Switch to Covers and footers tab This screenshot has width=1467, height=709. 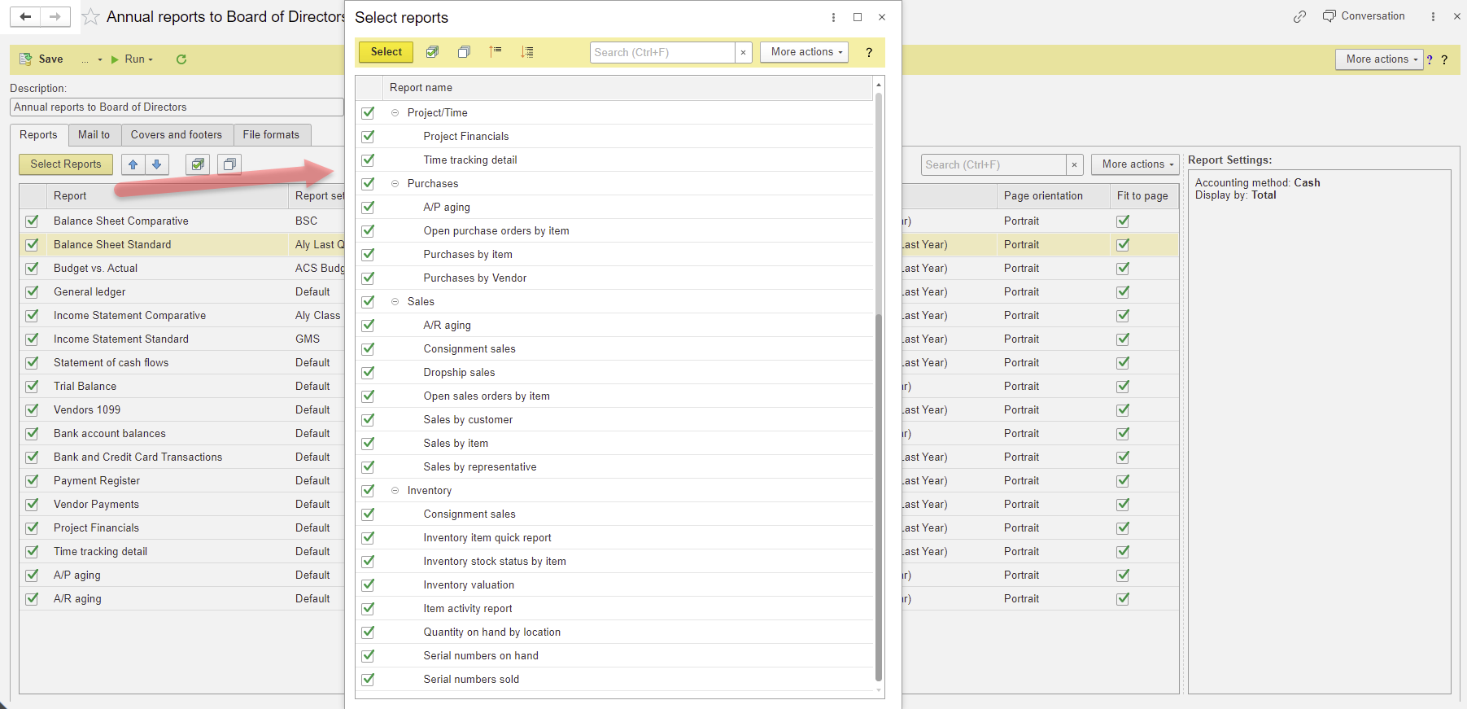coord(177,135)
